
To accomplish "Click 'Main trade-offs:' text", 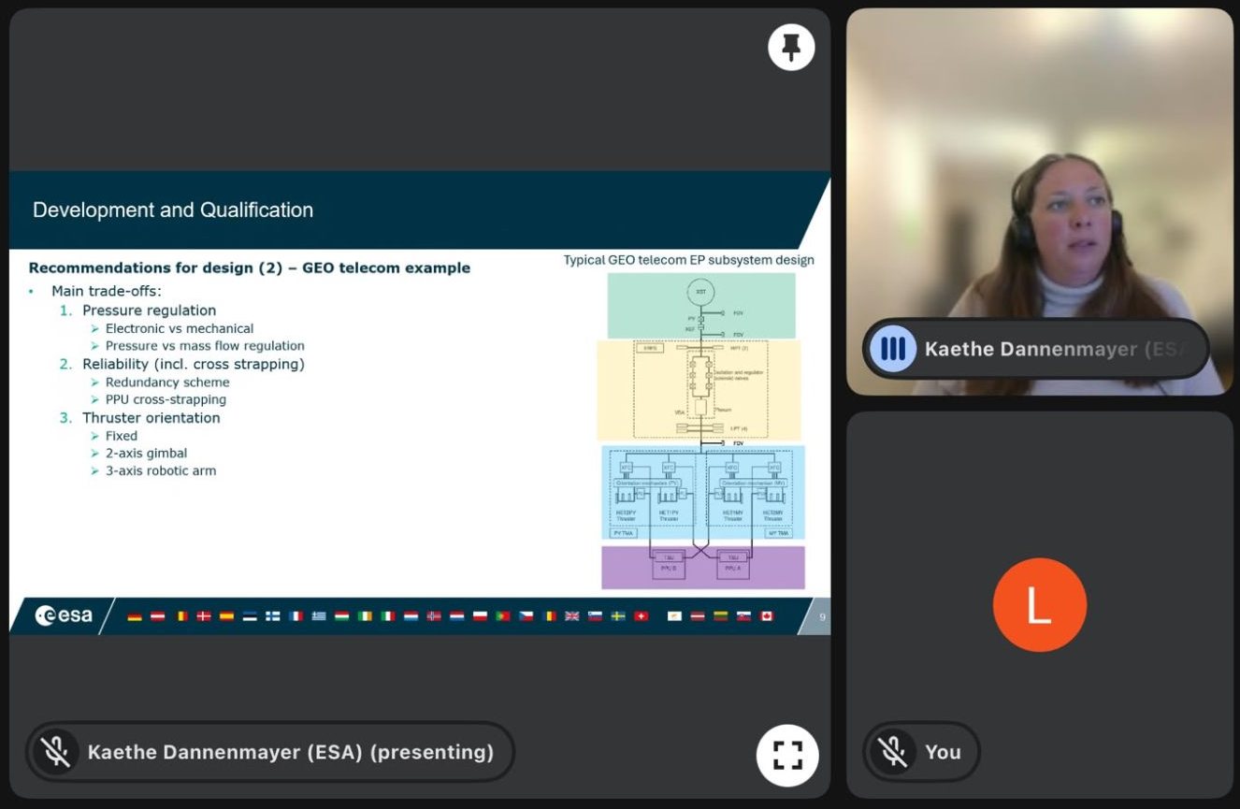I will [107, 292].
